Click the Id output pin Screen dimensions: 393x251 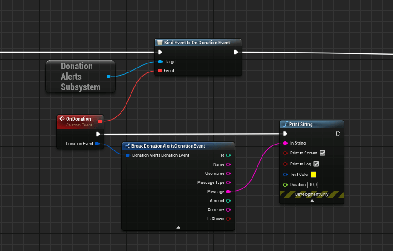pos(228,155)
